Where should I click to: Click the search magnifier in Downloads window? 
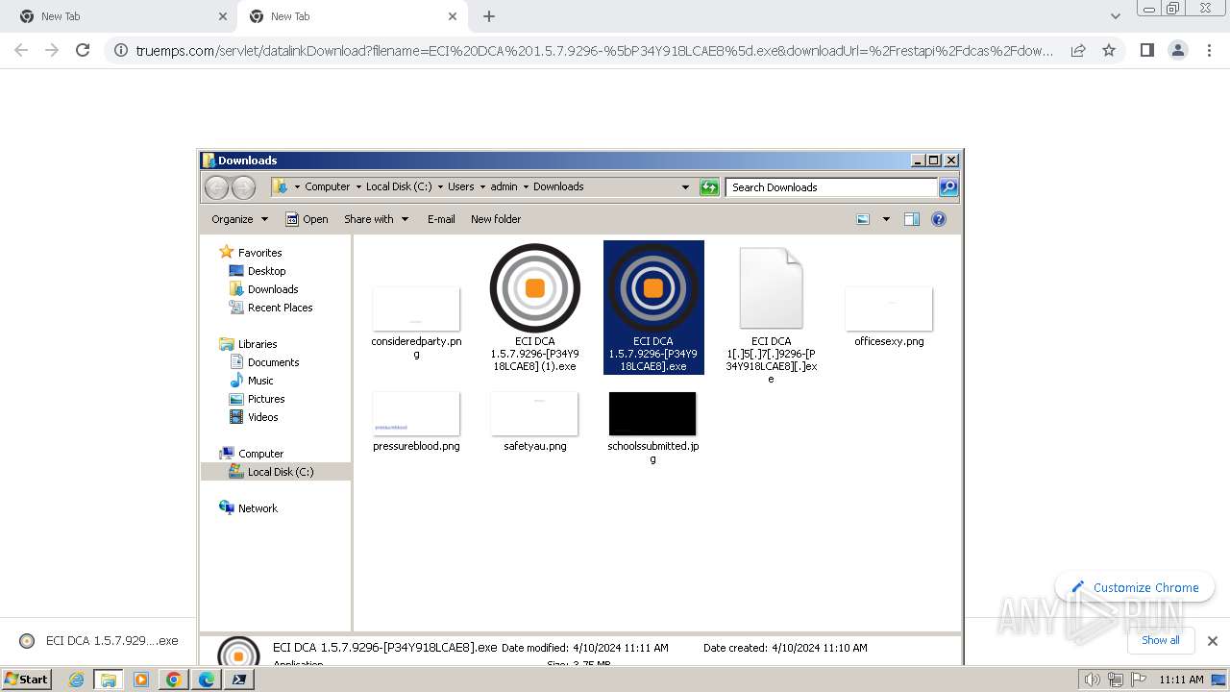tap(948, 187)
